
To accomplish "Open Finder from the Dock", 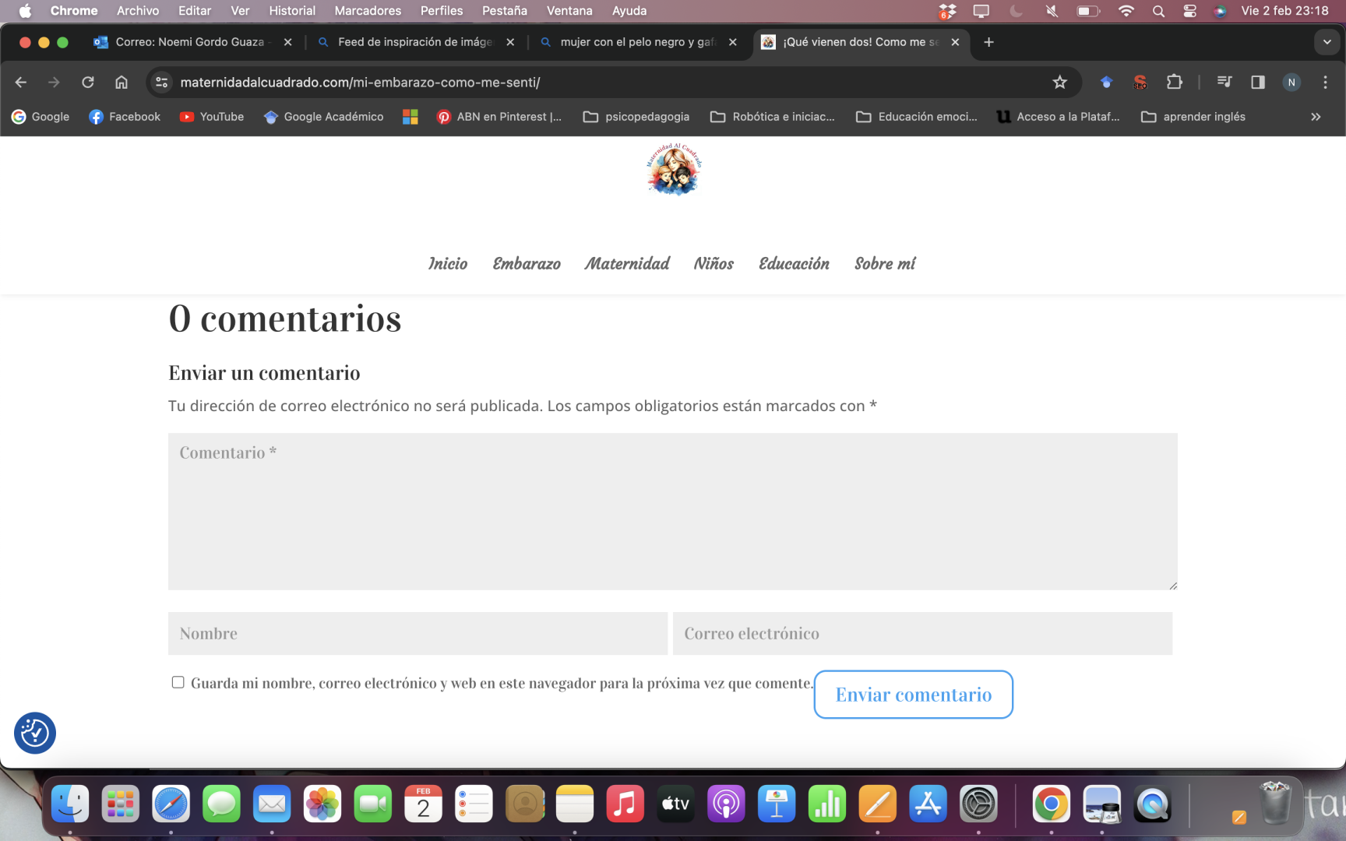I will tap(70, 804).
